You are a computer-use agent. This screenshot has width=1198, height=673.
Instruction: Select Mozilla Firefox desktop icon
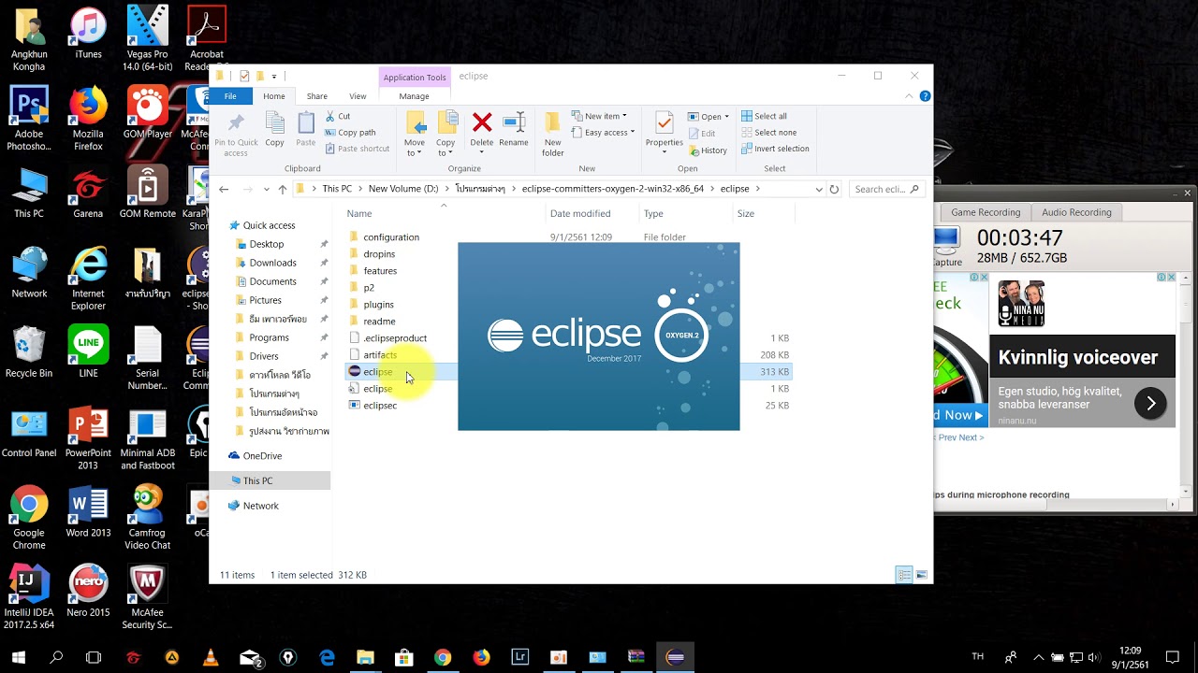[x=88, y=119]
